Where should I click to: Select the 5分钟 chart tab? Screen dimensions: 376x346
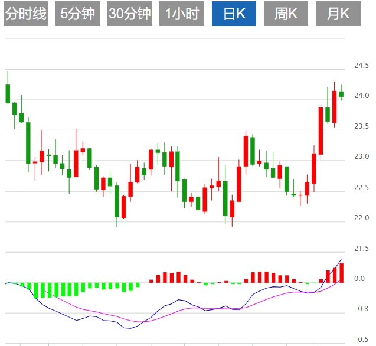click(78, 14)
